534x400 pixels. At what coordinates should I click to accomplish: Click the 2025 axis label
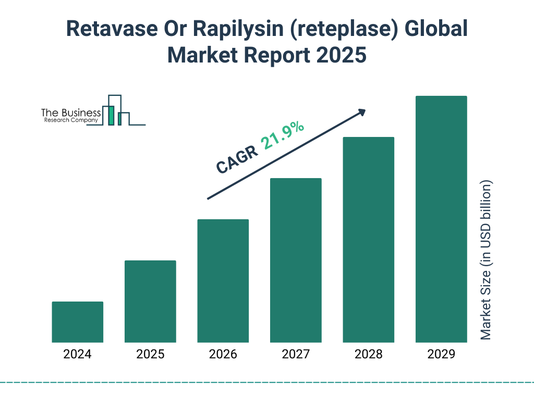click(150, 354)
